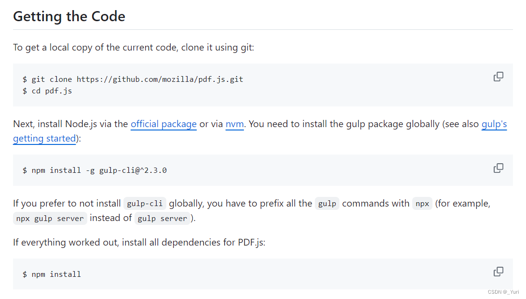The width and height of the screenshot is (526, 299).
Task: Click the CSDN @_Yuri watermark
Action: [x=503, y=292]
